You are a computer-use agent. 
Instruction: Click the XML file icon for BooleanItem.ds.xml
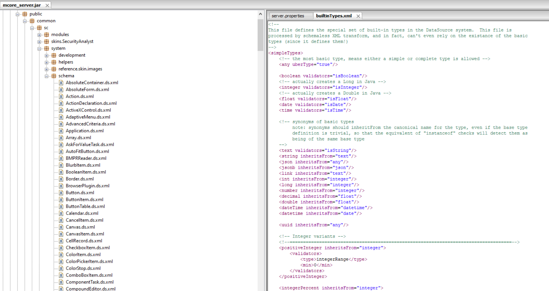point(61,172)
